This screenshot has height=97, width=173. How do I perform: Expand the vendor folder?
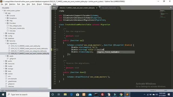[4, 74]
